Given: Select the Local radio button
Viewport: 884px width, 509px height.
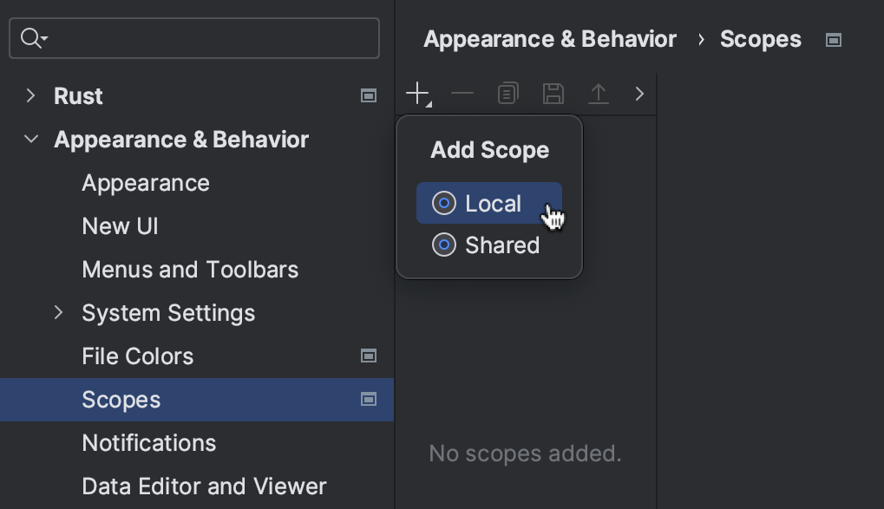Looking at the screenshot, I should click(444, 203).
